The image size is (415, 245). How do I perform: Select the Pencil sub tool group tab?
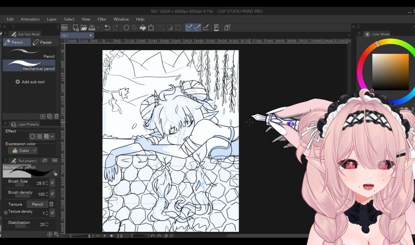(x=17, y=42)
